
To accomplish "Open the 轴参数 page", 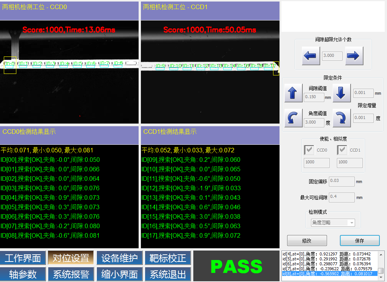I will 23,274.
